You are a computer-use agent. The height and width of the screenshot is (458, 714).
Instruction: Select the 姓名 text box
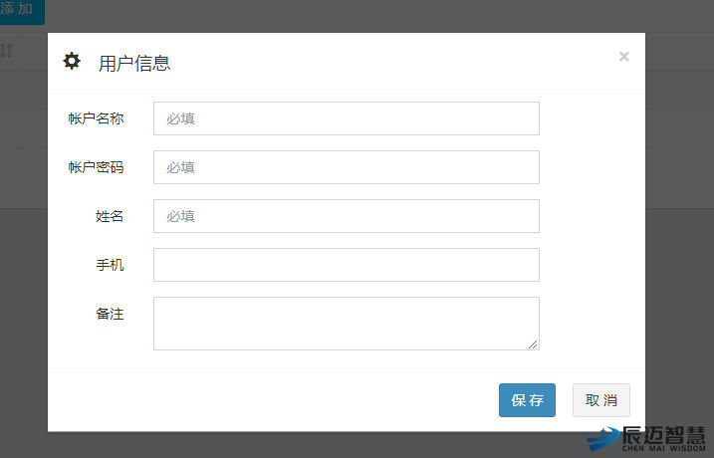click(x=346, y=216)
